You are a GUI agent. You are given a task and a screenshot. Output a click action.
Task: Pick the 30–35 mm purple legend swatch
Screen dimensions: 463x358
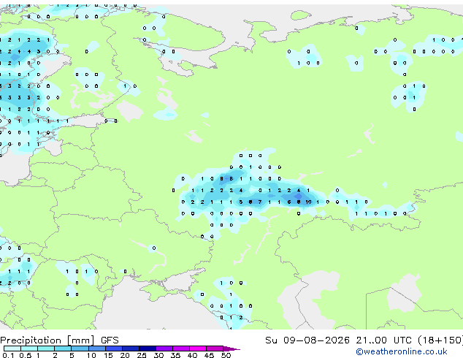164,349
